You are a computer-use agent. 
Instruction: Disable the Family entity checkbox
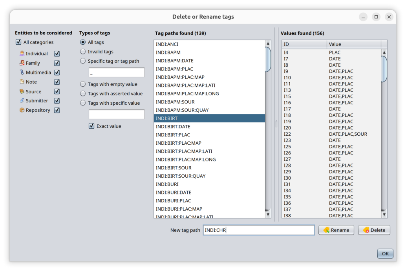[57, 63]
